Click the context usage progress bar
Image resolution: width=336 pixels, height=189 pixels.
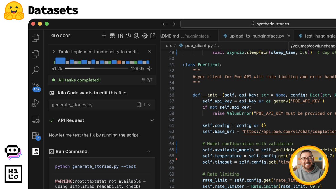[97, 68]
